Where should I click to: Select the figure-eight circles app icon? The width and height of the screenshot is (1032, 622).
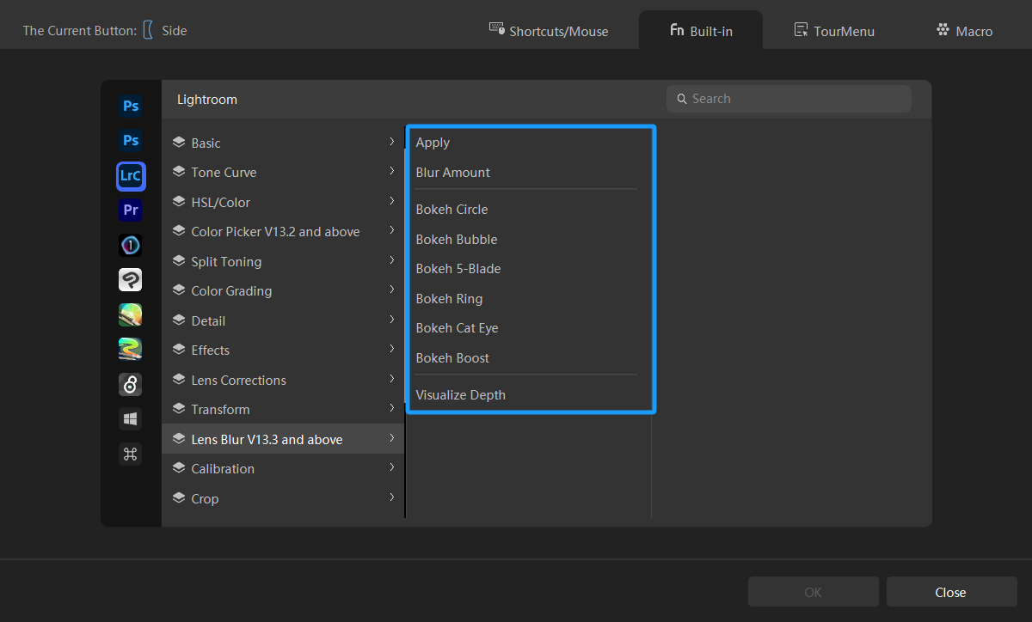pos(131,385)
